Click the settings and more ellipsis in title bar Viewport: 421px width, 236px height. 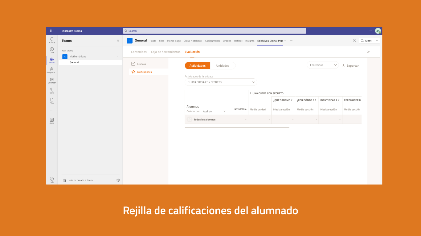click(371, 31)
